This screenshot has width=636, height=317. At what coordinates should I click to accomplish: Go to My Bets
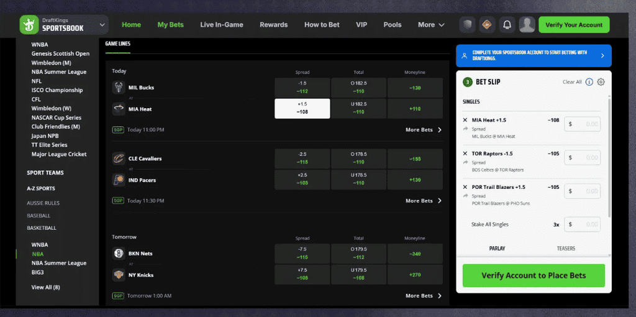point(170,25)
